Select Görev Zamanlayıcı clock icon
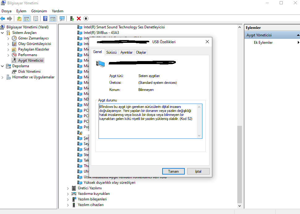 coord(14,38)
